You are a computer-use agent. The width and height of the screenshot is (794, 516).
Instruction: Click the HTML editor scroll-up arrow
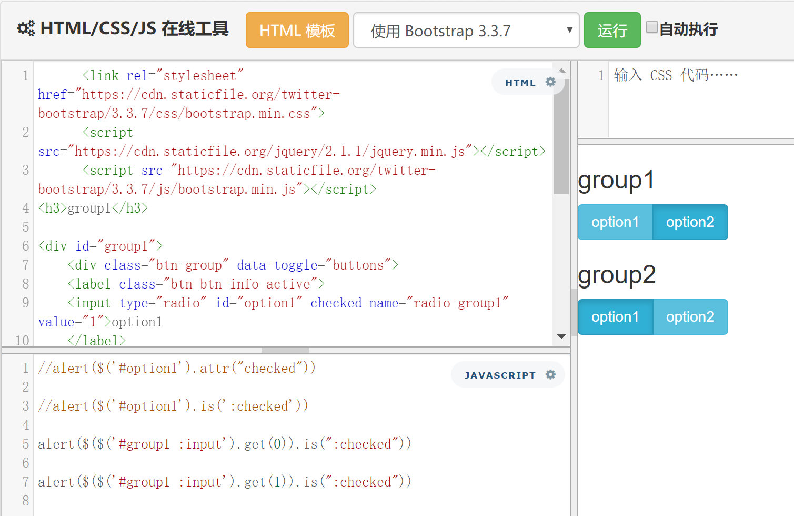tap(561, 70)
